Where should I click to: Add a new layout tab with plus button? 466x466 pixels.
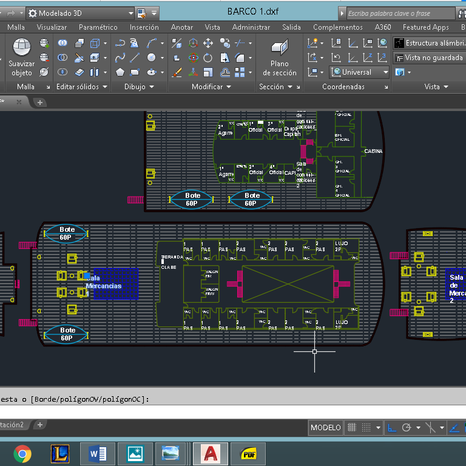click(x=40, y=425)
